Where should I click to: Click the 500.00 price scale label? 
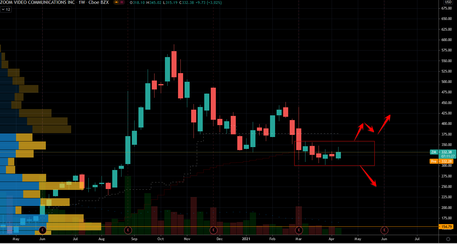pos(447,82)
